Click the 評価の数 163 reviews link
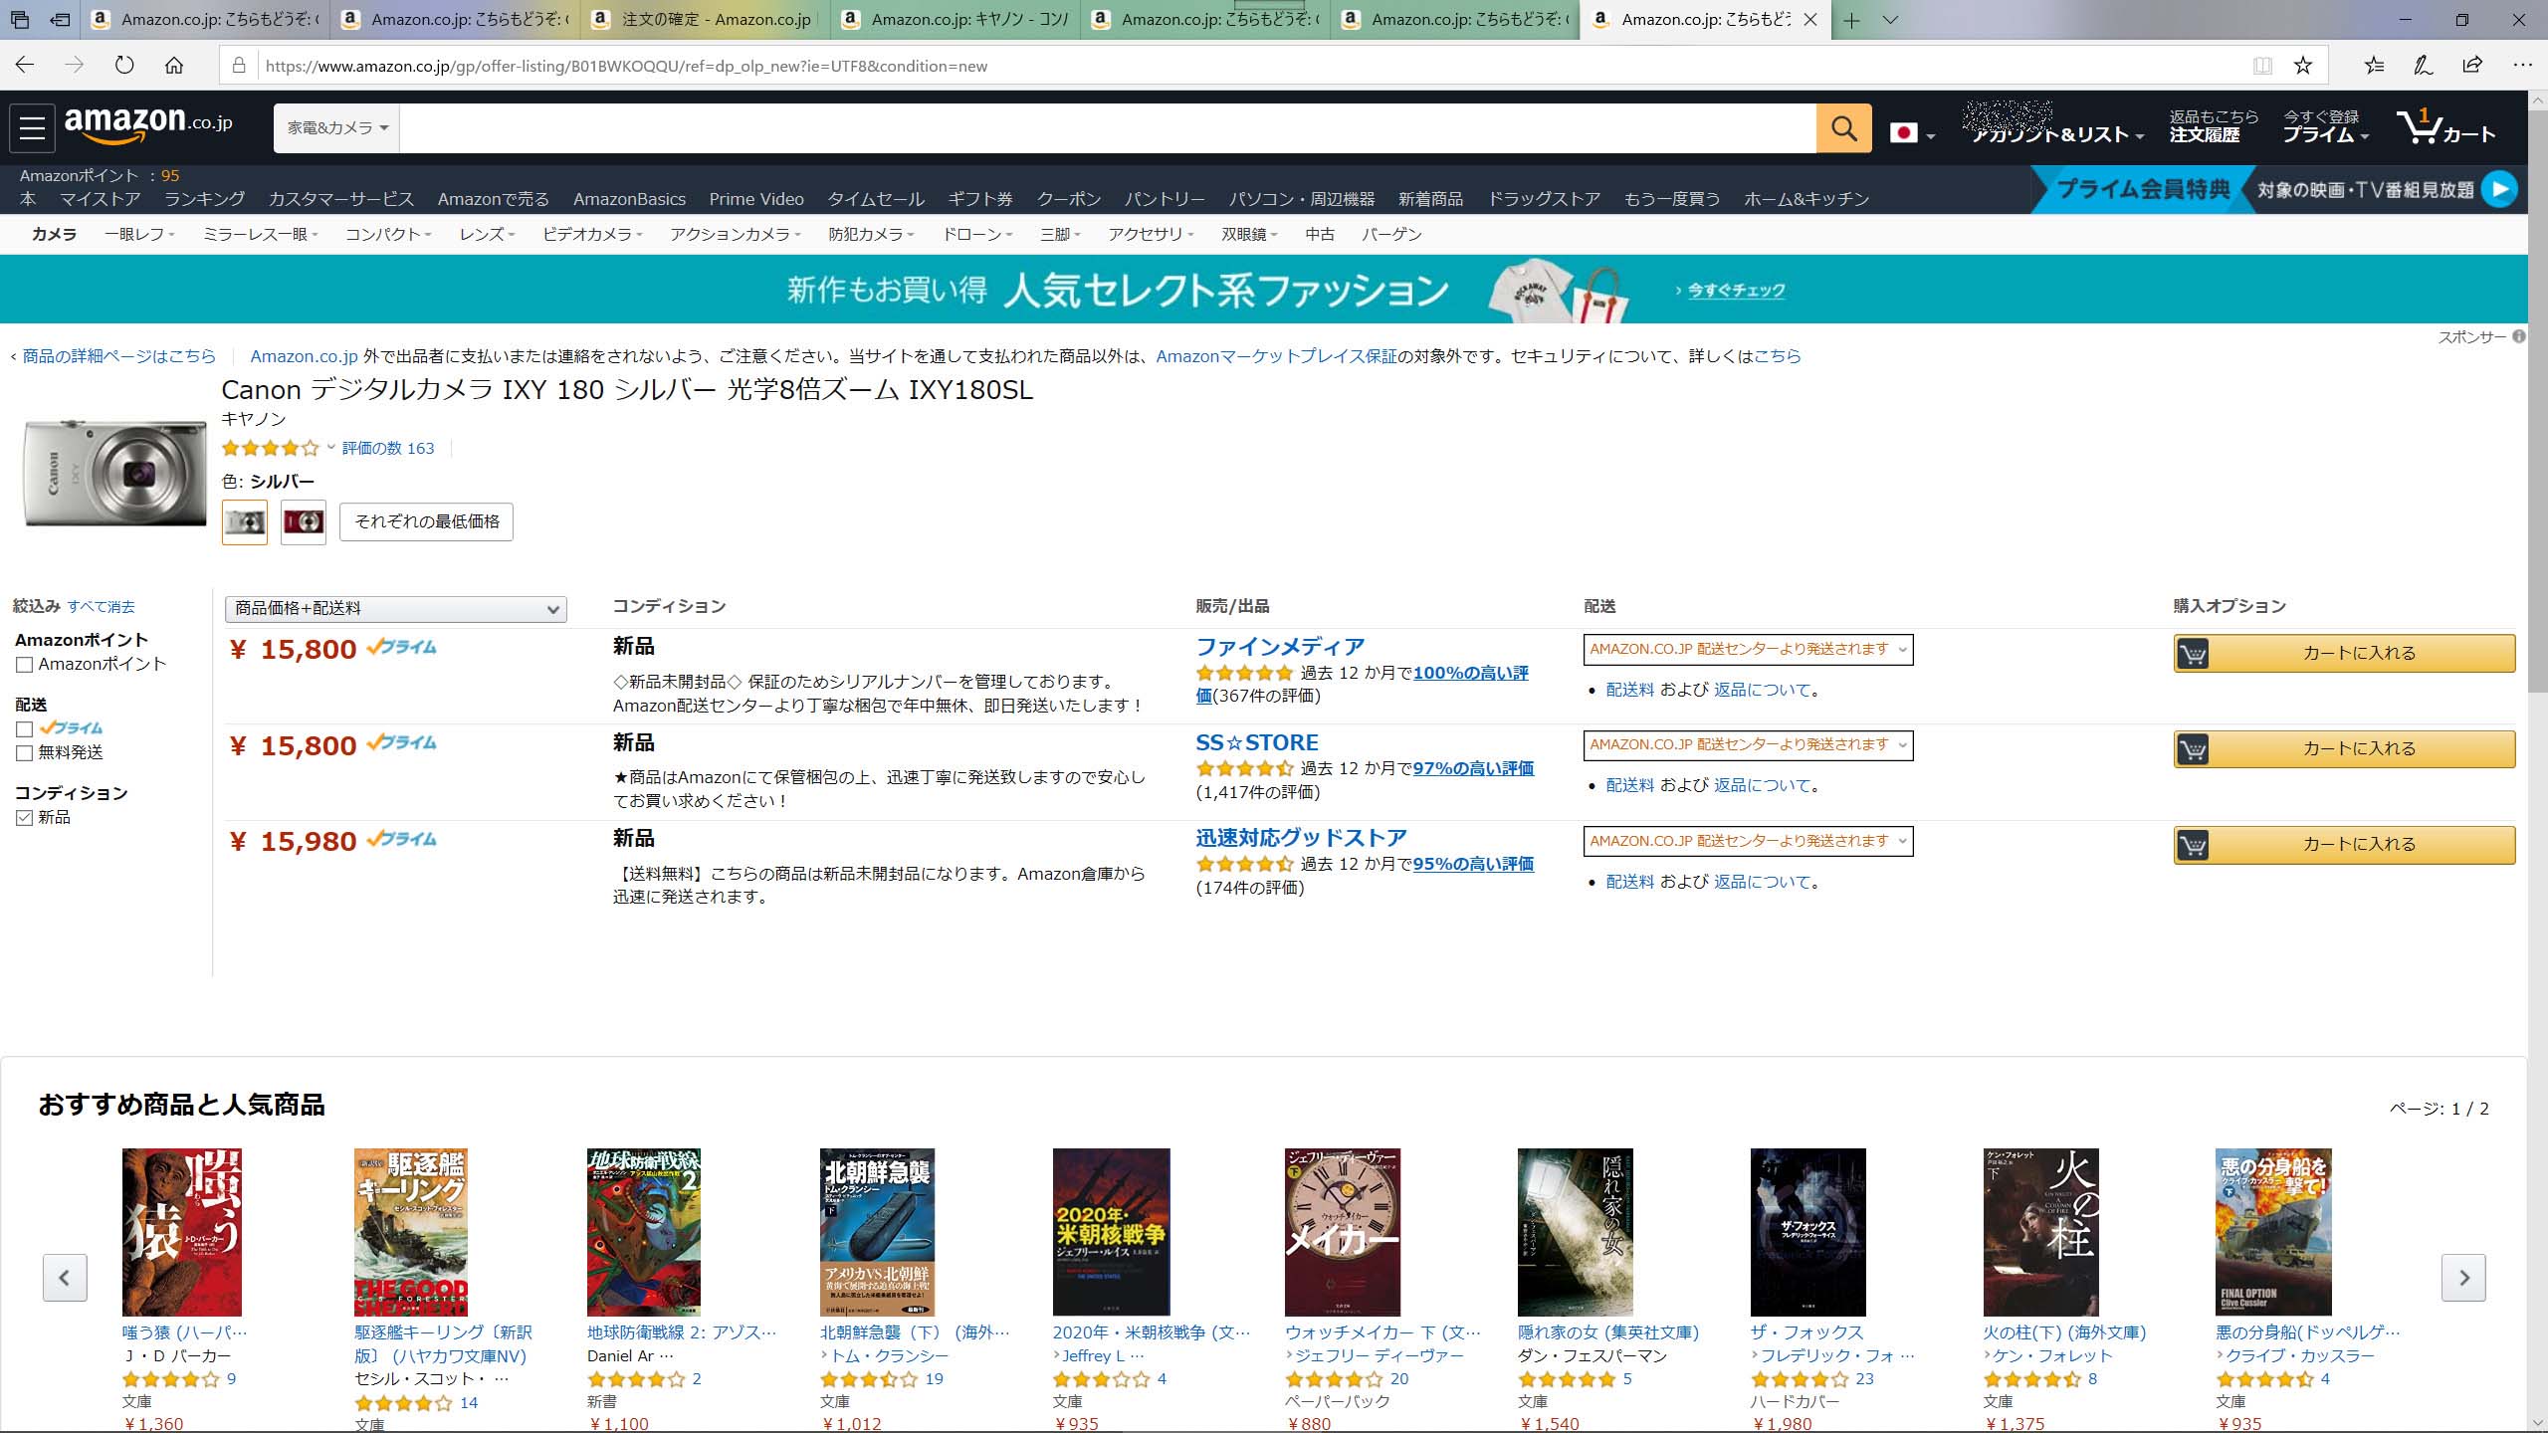 tap(388, 448)
